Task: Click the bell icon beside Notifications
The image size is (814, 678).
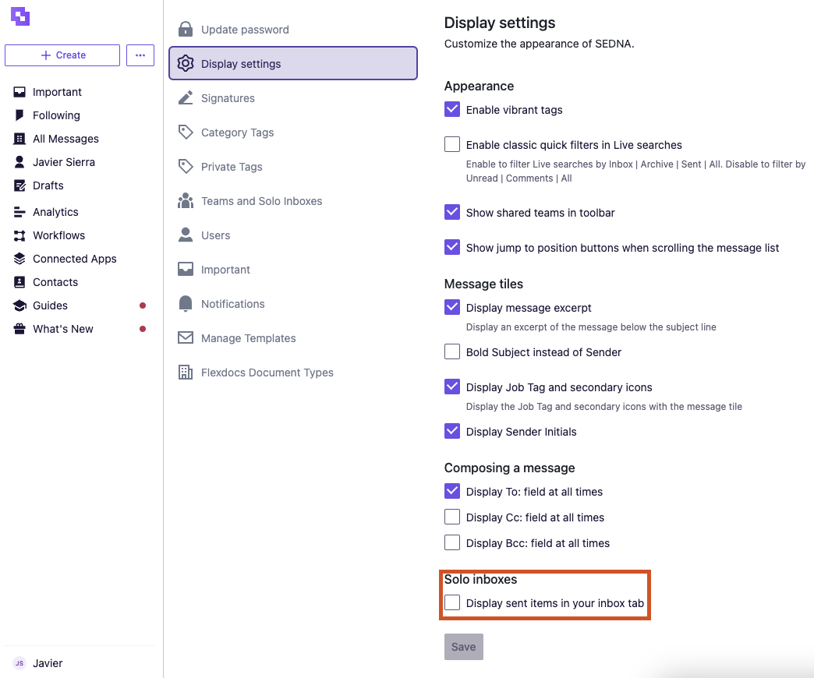Action: [x=186, y=303]
